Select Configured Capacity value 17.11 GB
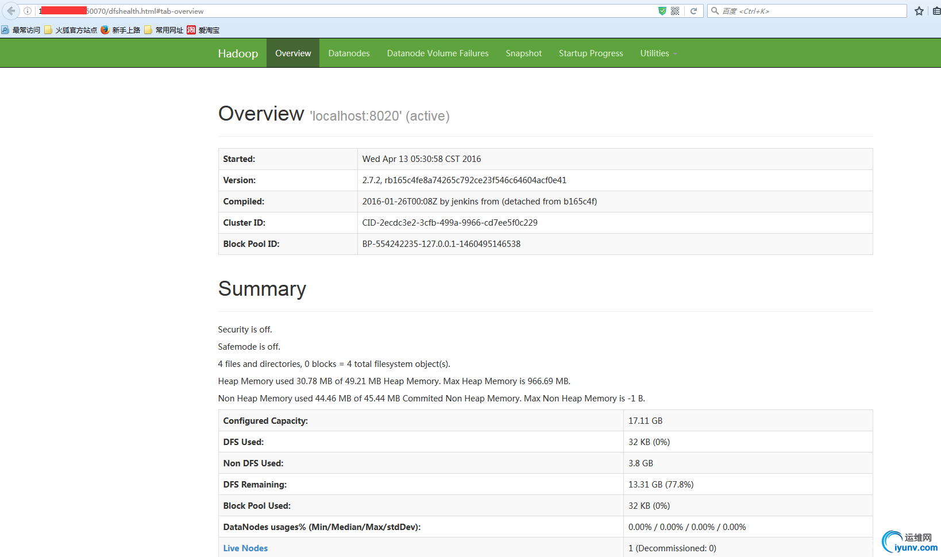 (x=645, y=421)
